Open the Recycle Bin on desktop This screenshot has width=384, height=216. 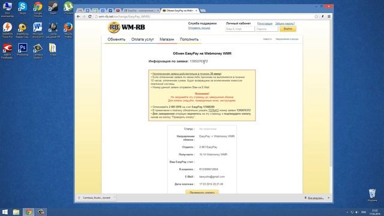[372, 195]
